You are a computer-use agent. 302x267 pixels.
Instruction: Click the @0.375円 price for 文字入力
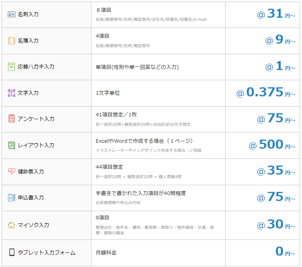(x=265, y=93)
